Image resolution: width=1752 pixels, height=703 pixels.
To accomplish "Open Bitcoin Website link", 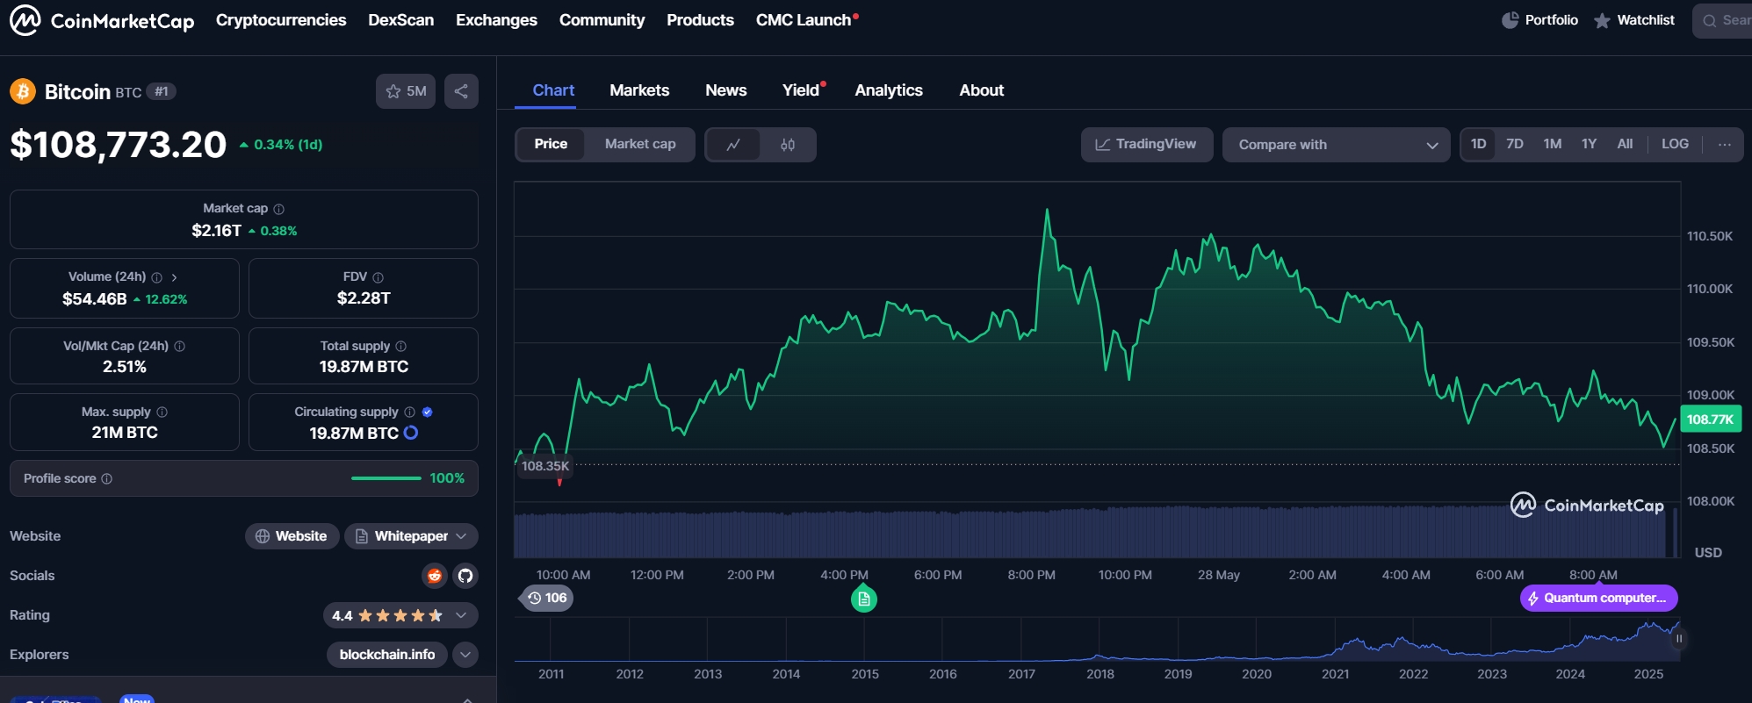I will click(292, 536).
